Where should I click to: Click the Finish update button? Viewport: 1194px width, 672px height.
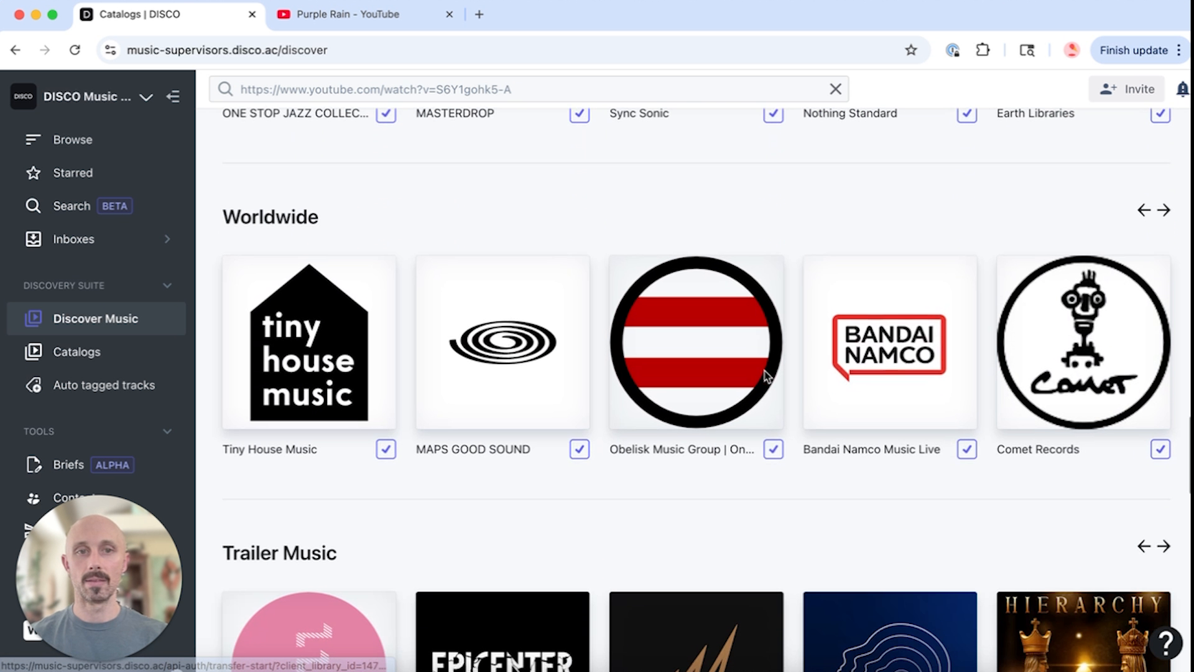pos(1133,50)
